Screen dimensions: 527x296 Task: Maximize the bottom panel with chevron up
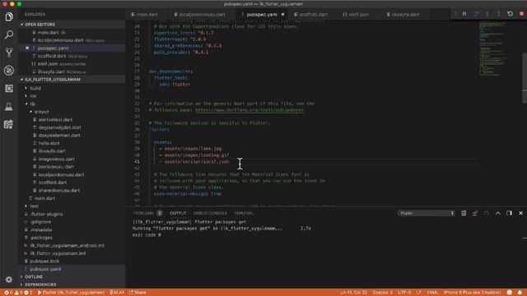pos(497,214)
